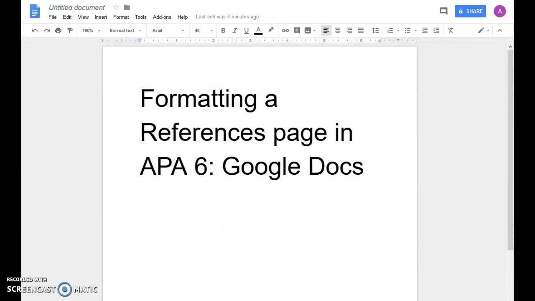The image size is (535, 301).
Task: Open the Normal text style dropdown
Action: coord(125,31)
